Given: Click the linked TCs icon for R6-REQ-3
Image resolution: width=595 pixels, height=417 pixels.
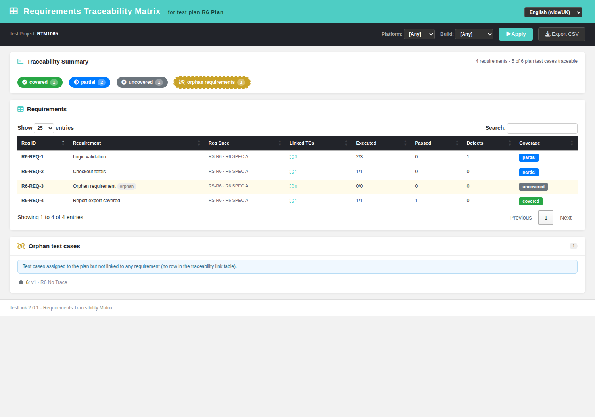Looking at the screenshot, I should (x=292, y=186).
